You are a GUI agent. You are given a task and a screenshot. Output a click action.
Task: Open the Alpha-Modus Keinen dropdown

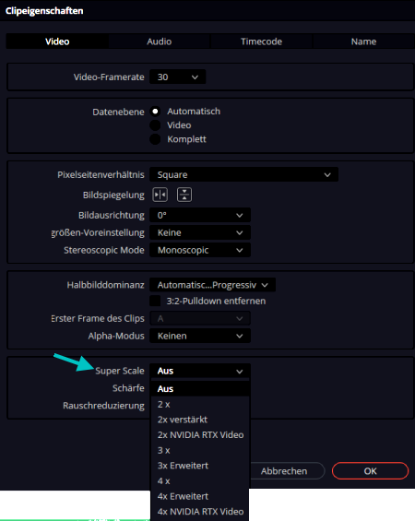(200, 336)
